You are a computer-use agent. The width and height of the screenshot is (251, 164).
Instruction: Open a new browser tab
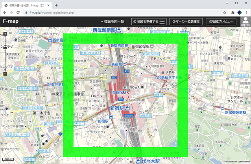(x=56, y=5)
